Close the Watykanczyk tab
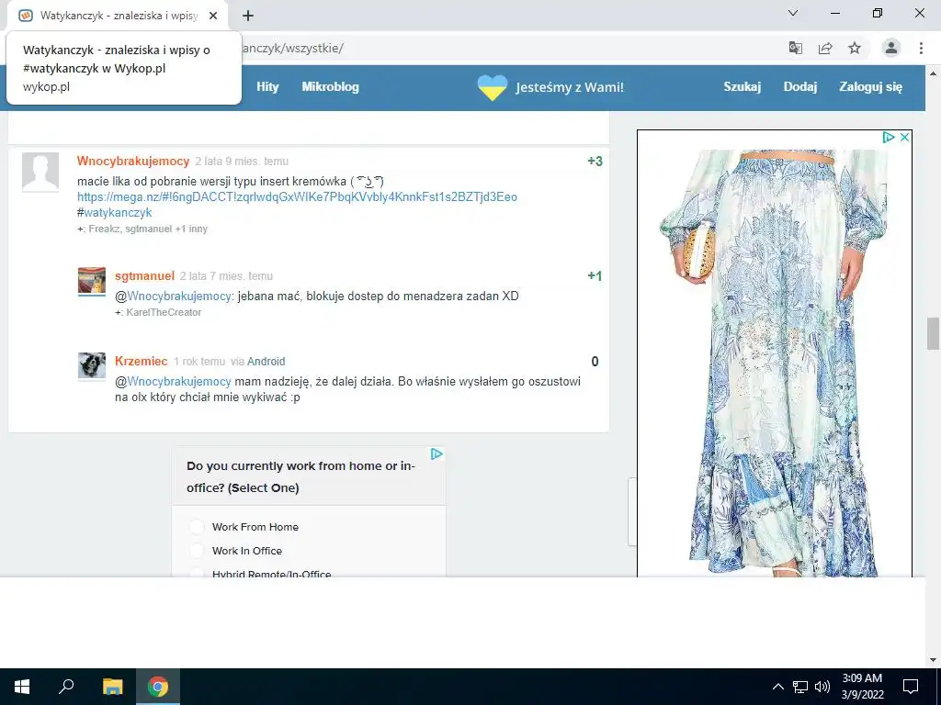The image size is (941, 705). pos(213,16)
